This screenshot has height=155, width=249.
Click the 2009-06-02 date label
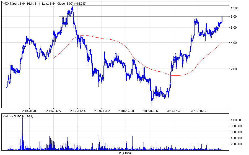102,111
